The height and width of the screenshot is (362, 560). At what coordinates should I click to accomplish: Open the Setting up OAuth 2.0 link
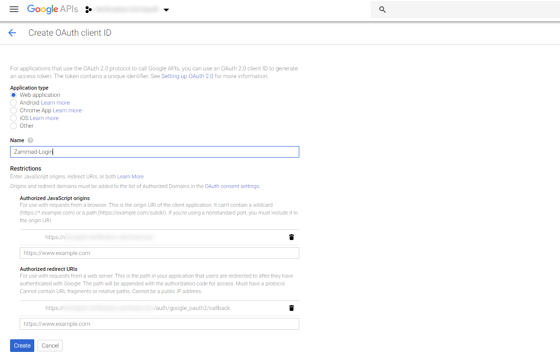pyautogui.click(x=187, y=76)
